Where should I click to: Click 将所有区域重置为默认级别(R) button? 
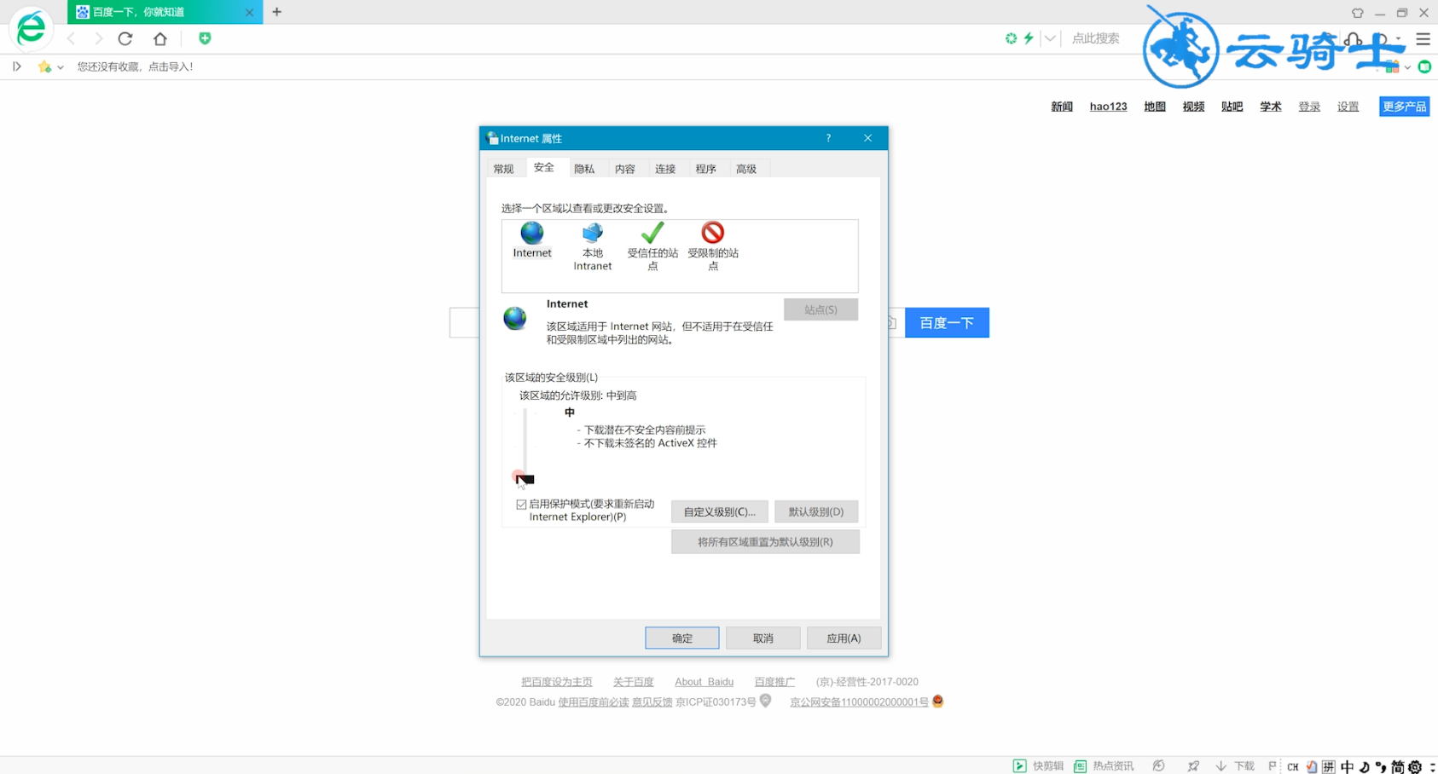click(765, 541)
